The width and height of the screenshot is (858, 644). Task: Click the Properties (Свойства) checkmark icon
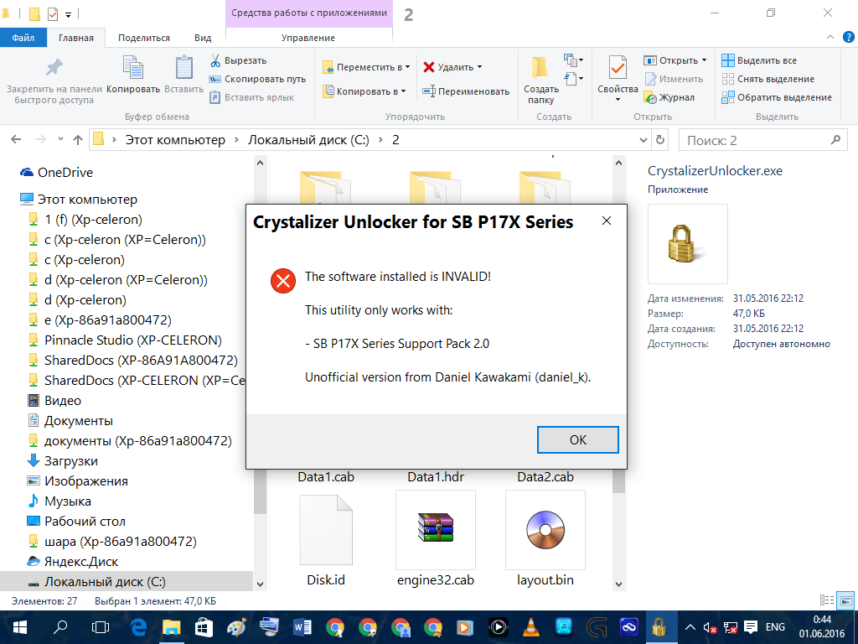click(x=618, y=69)
